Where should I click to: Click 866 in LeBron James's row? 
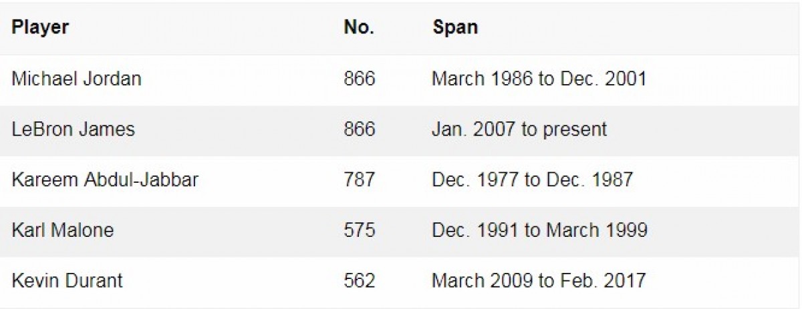pos(360,129)
